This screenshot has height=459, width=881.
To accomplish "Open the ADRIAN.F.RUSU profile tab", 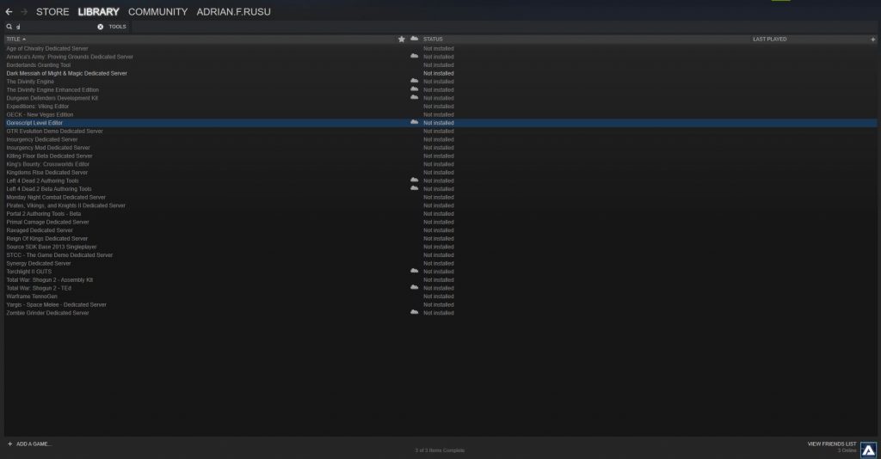I will (234, 12).
